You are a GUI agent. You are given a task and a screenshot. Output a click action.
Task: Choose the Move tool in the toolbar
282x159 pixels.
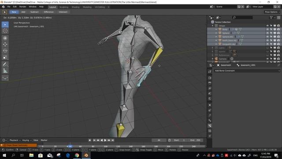pyautogui.click(x=5, y=44)
